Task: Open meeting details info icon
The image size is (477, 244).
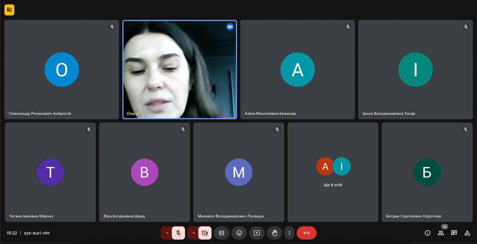Action: (x=427, y=233)
